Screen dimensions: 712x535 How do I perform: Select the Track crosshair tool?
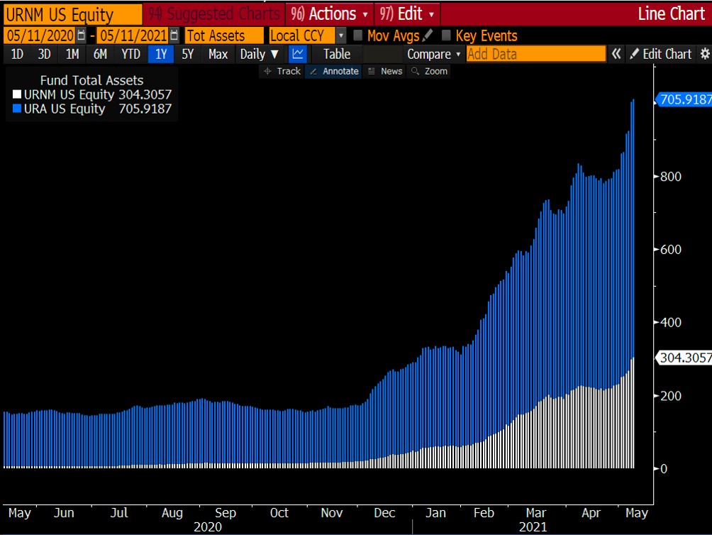tap(282, 71)
